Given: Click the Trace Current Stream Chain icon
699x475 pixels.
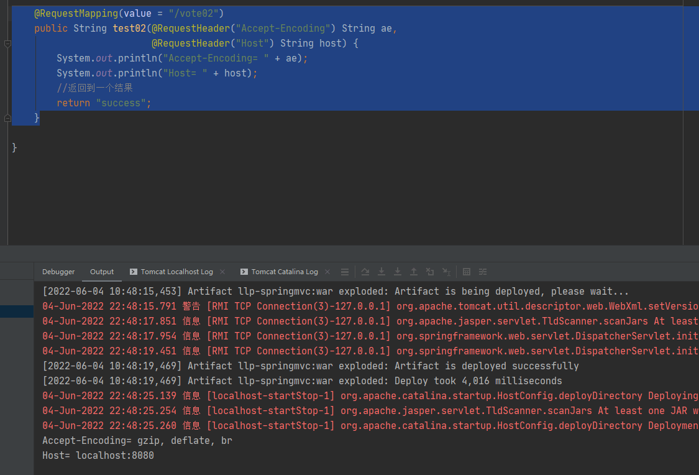Looking at the screenshot, I should point(483,272).
